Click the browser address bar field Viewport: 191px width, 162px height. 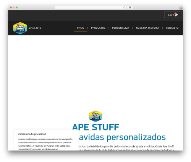(91, 7)
